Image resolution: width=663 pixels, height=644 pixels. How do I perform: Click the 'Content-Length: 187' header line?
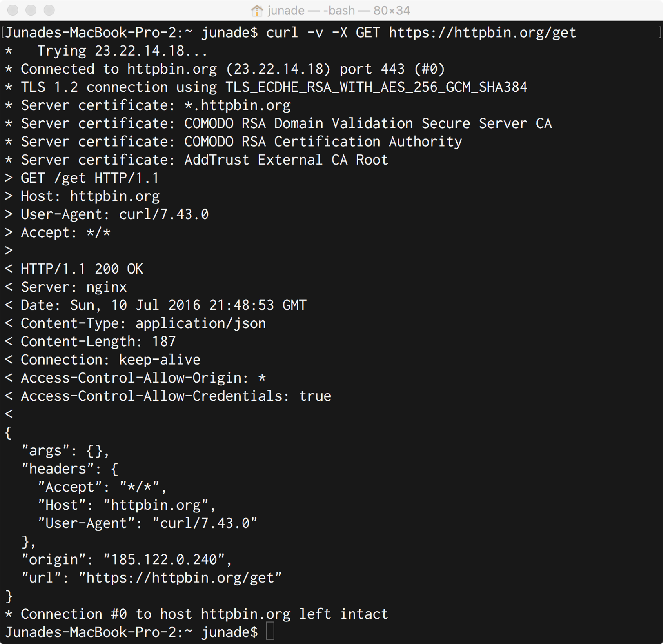pyautogui.click(x=98, y=342)
